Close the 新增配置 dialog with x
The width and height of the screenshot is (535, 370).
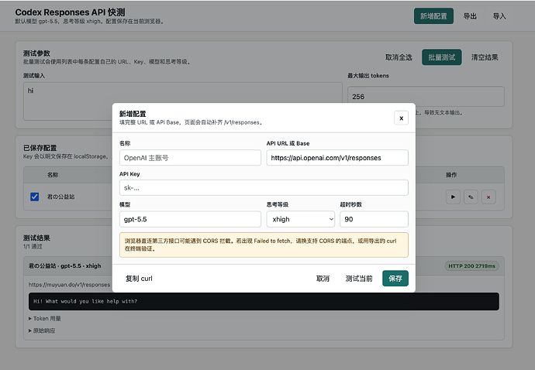(401, 118)
